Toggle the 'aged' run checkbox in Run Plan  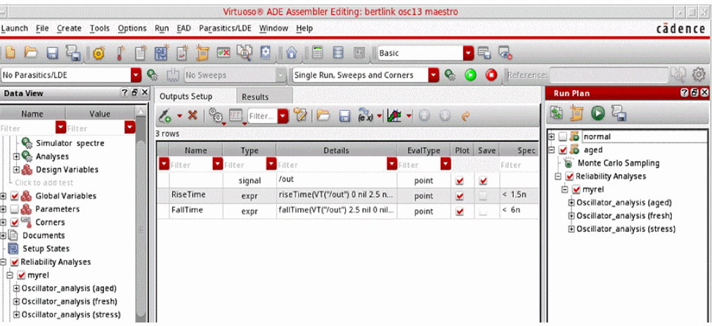tap(564, 150)
